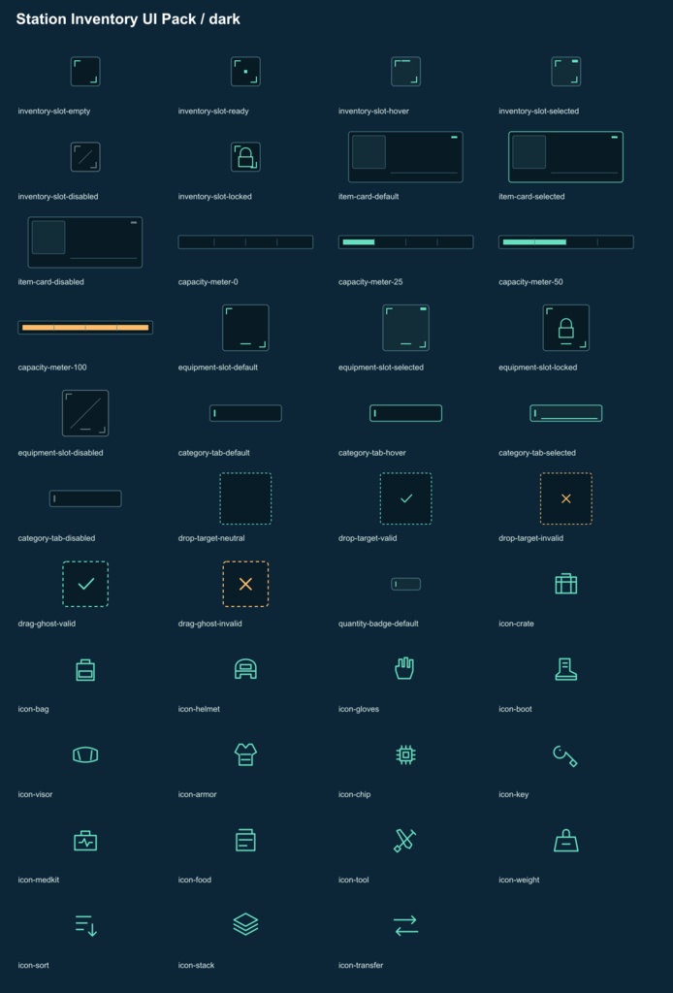Image resolution: width=673 pixels, height=993 pixels.
Task: Click the 'icon-stack' caption text
Action: tap(196, 966)
